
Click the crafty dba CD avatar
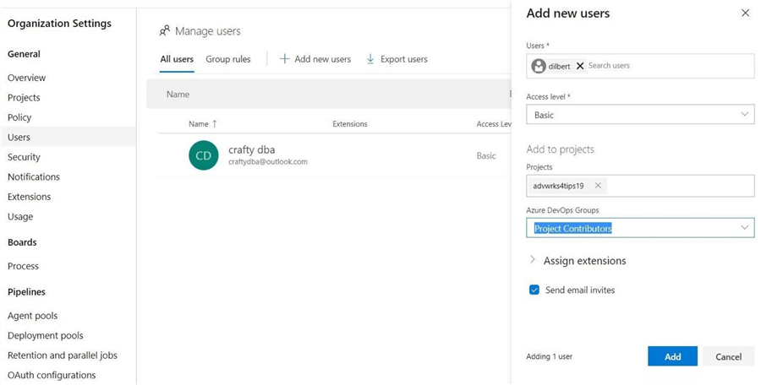pyautogui.click(x=204, y=155)
